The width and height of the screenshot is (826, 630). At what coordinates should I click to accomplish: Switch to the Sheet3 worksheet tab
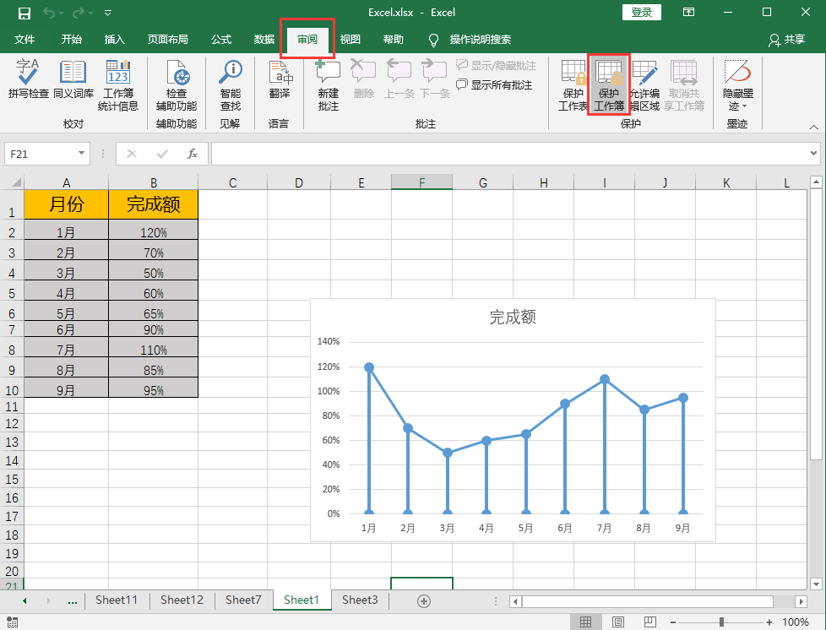359,600
